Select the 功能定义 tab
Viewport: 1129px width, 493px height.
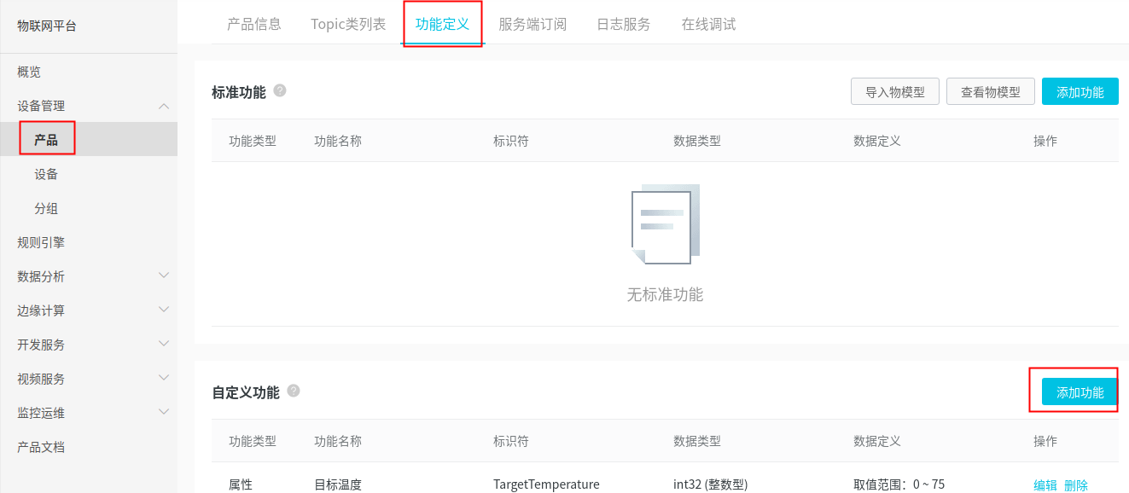pyautogui.click(x=442, y=24)
